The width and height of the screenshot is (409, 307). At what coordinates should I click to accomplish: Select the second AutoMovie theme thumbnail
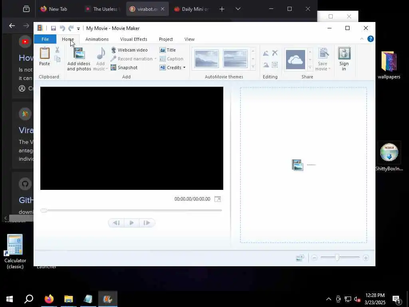pyautogui.click(x=235, y=59)
